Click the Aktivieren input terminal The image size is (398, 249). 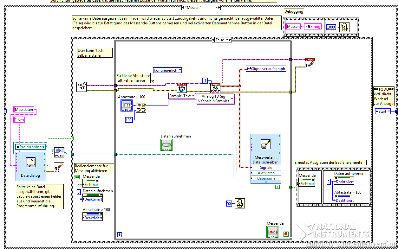(x=266, y=173)
